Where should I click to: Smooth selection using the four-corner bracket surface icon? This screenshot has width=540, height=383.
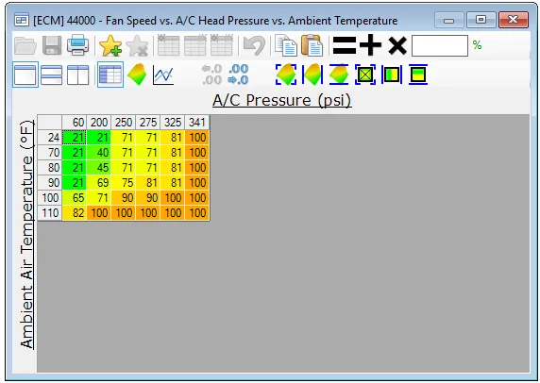286,75
